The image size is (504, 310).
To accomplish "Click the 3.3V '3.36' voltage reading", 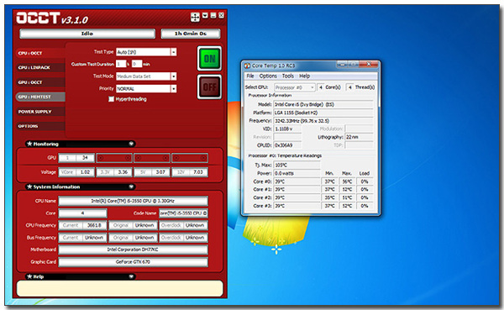I will [123, 172].
